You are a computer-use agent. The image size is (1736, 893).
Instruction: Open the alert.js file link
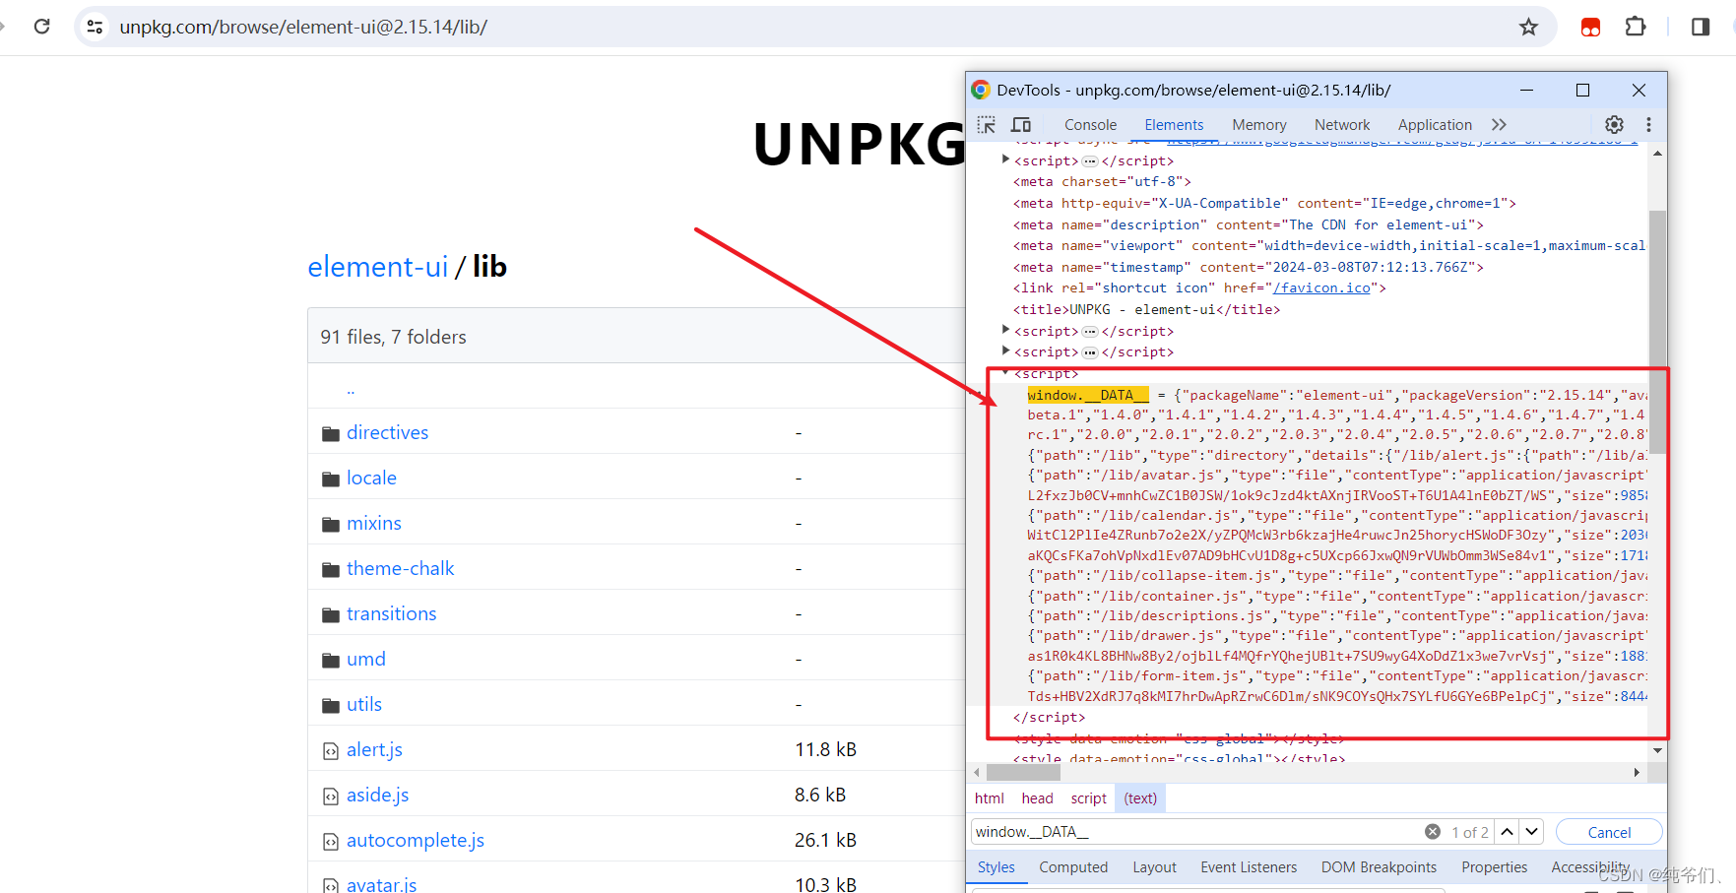(374, 749)
